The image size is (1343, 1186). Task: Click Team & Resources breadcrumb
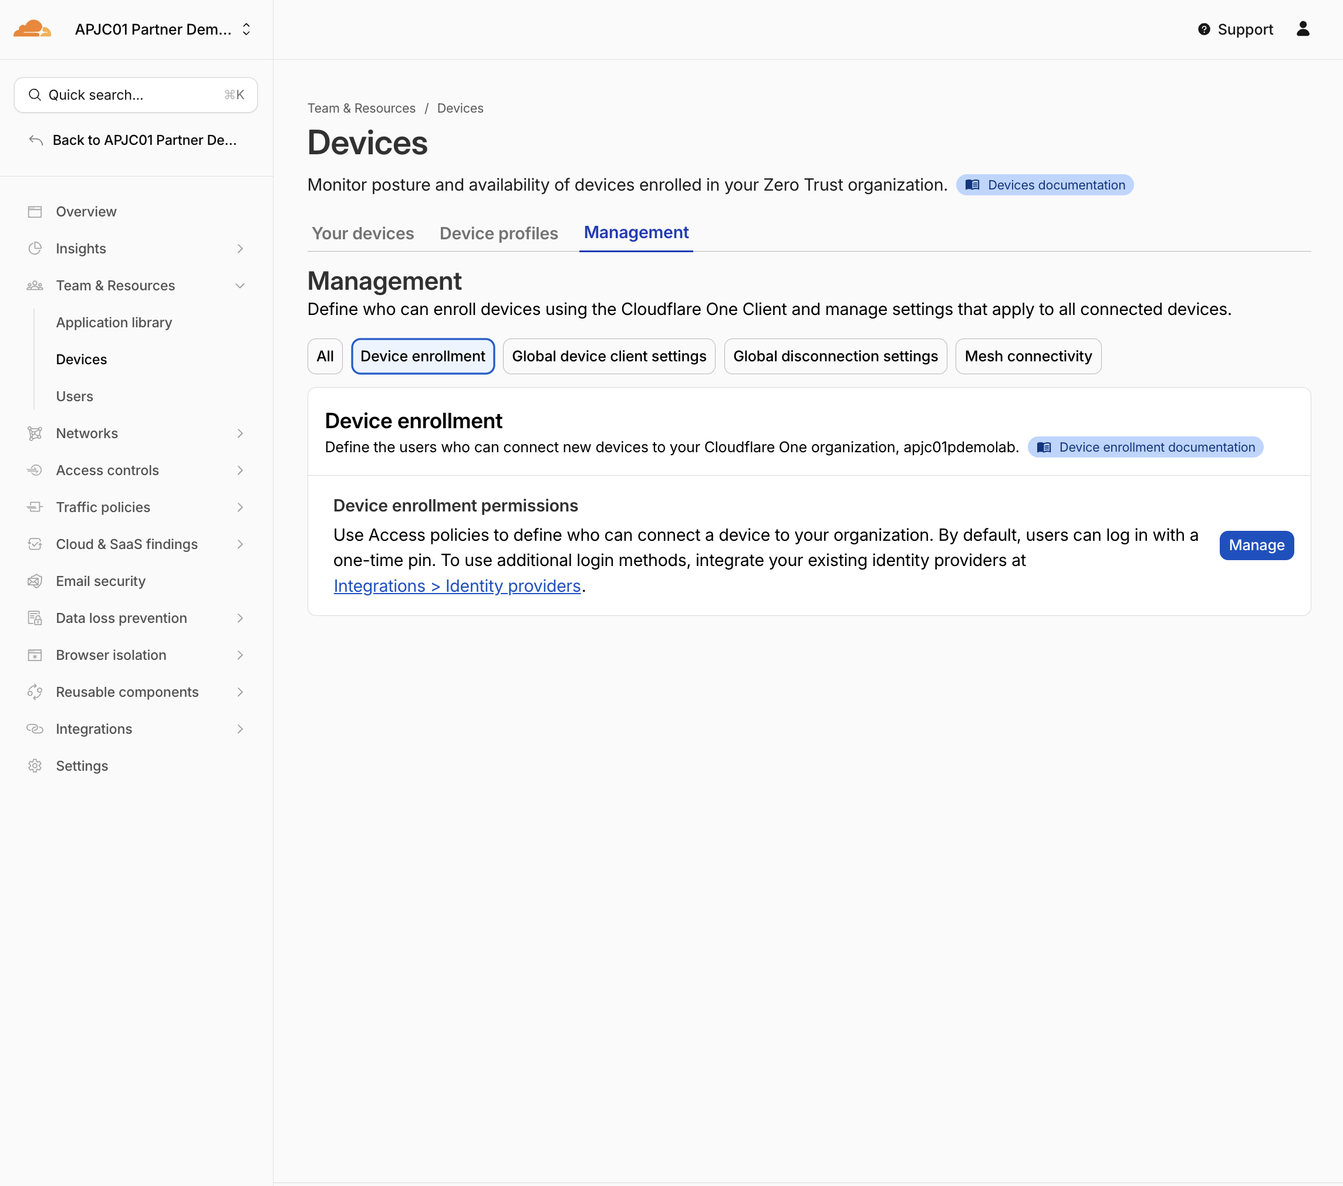tap(362, 109)
